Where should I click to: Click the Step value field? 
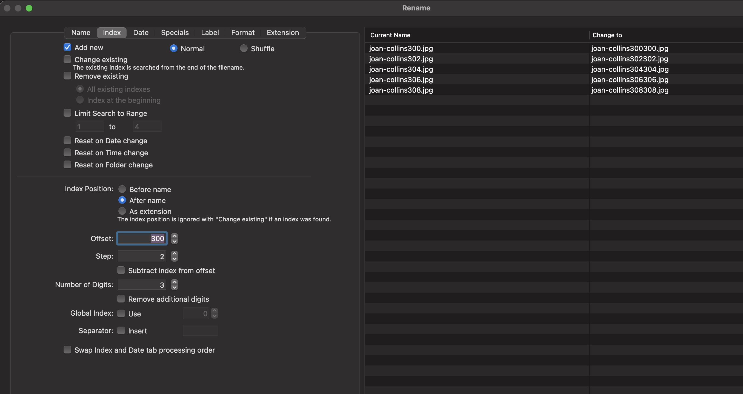(x=142, y=256)
